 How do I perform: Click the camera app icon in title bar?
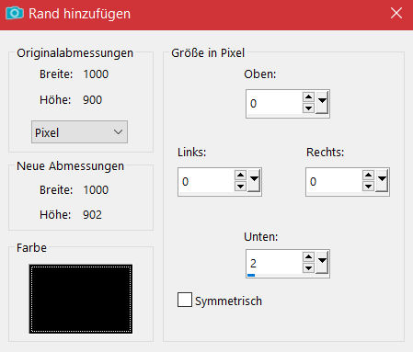pyautogui.click(x=15, y=13)
